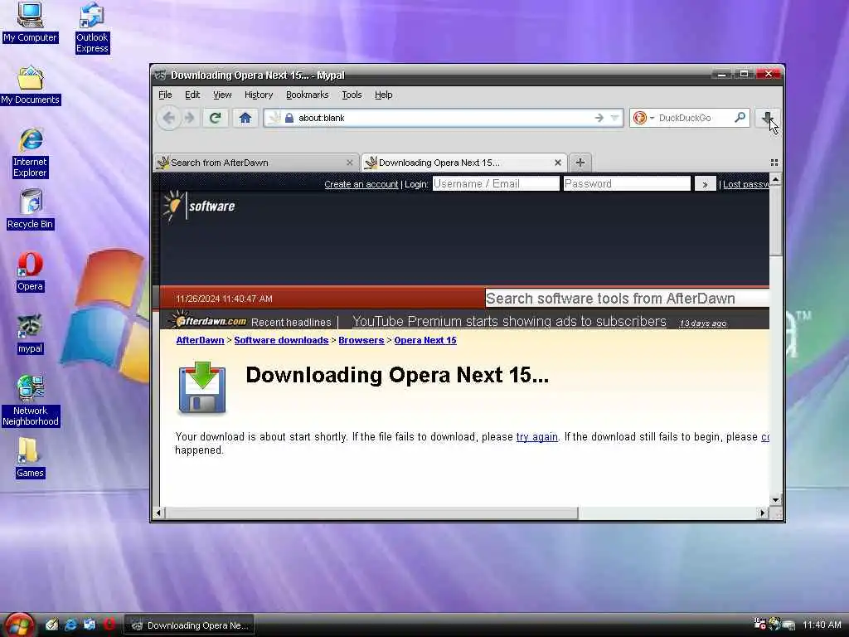Click the Search software tools from AfterDawn field
Viewport: 849px width, 637px height.
point(627,299)
